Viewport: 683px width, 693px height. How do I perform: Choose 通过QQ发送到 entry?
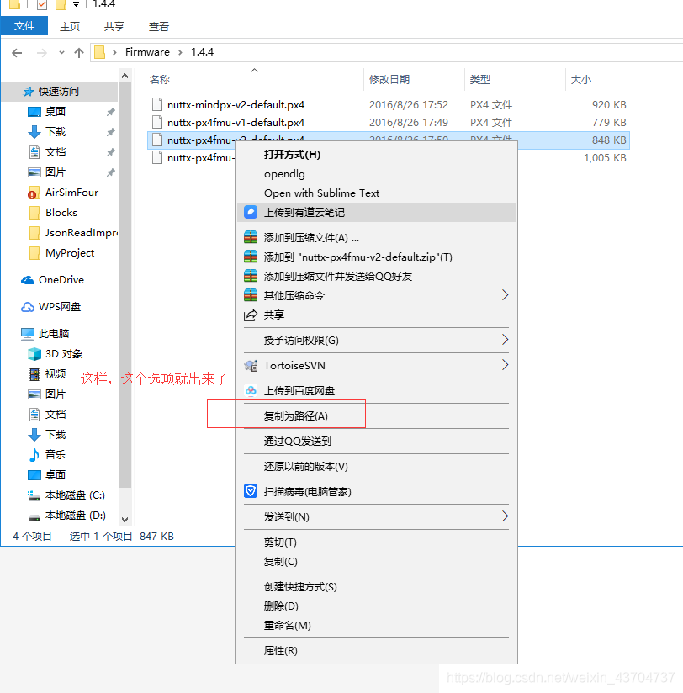click(376, 441)
